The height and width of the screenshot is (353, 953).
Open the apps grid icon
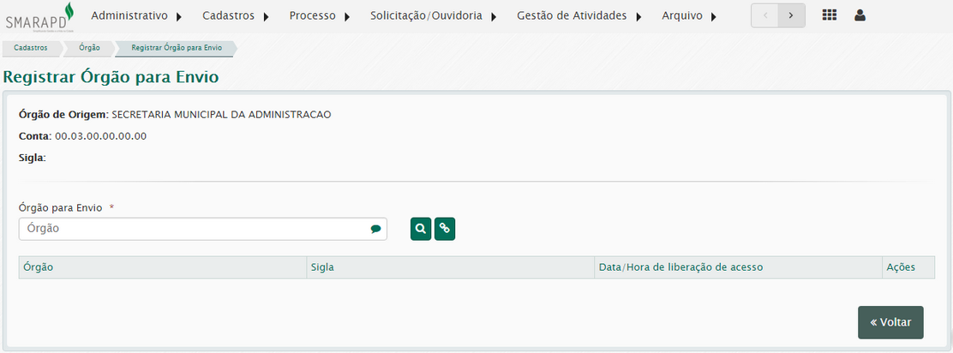[x=830, y=15]
